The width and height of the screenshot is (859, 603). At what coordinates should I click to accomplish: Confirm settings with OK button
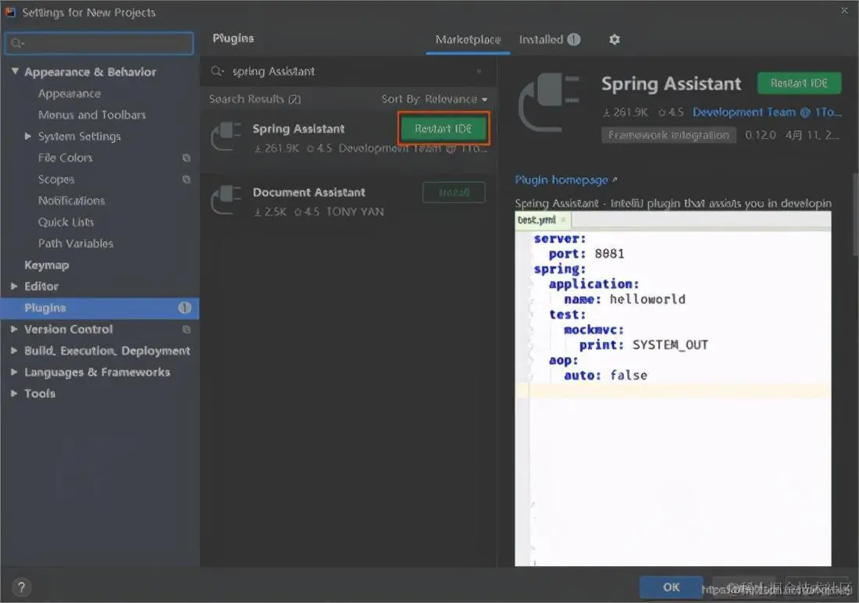pyautogui.click(x=671, y=587)
